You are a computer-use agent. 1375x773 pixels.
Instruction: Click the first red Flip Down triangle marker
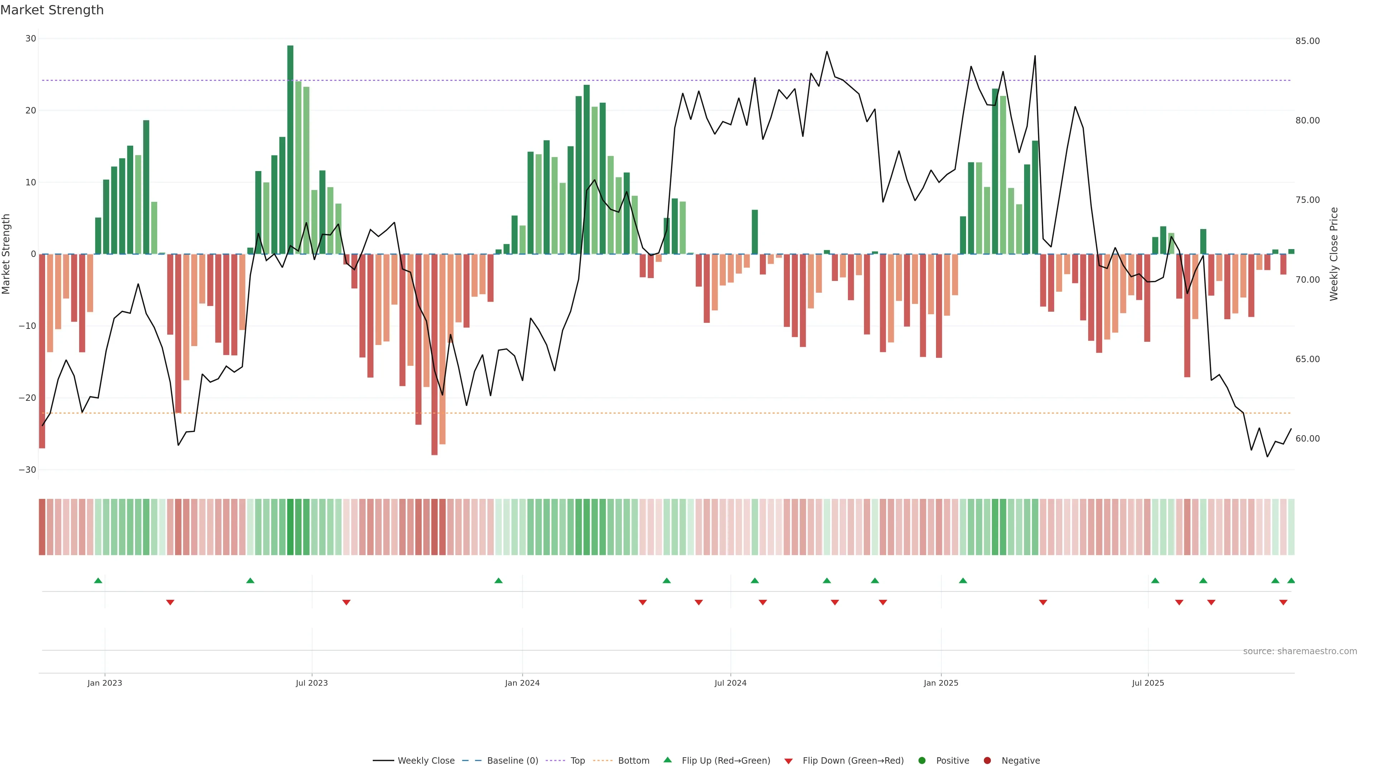click(170, 602)
